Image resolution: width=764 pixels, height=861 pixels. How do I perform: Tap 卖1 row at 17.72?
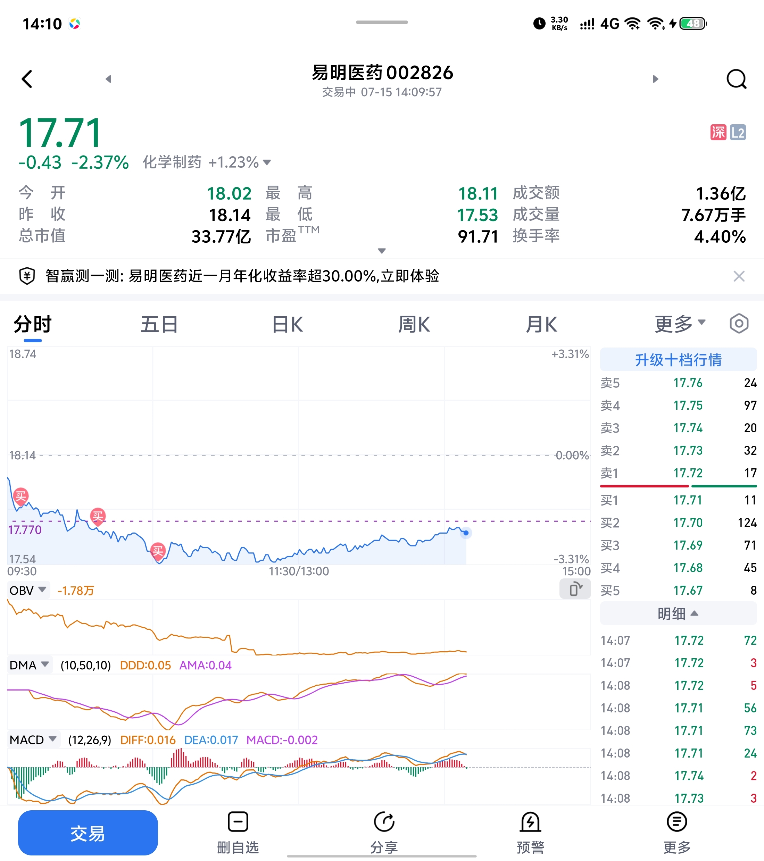tap(678, 473)
